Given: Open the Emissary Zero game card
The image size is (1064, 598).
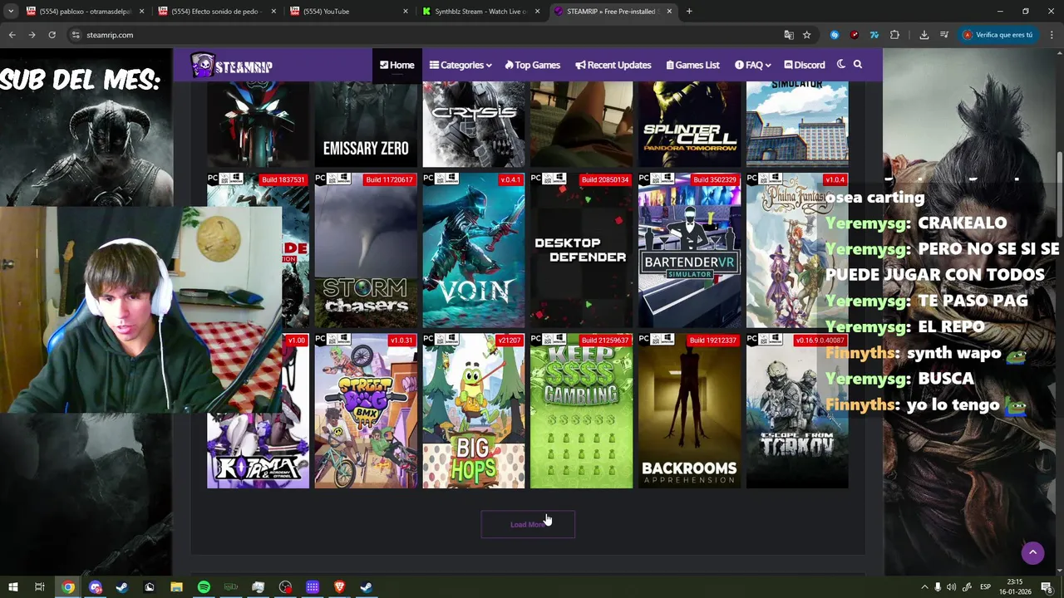Looking at the screenshot, I should (x=366, y=124).
